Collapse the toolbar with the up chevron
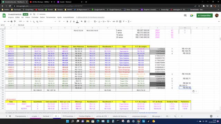 219,21
